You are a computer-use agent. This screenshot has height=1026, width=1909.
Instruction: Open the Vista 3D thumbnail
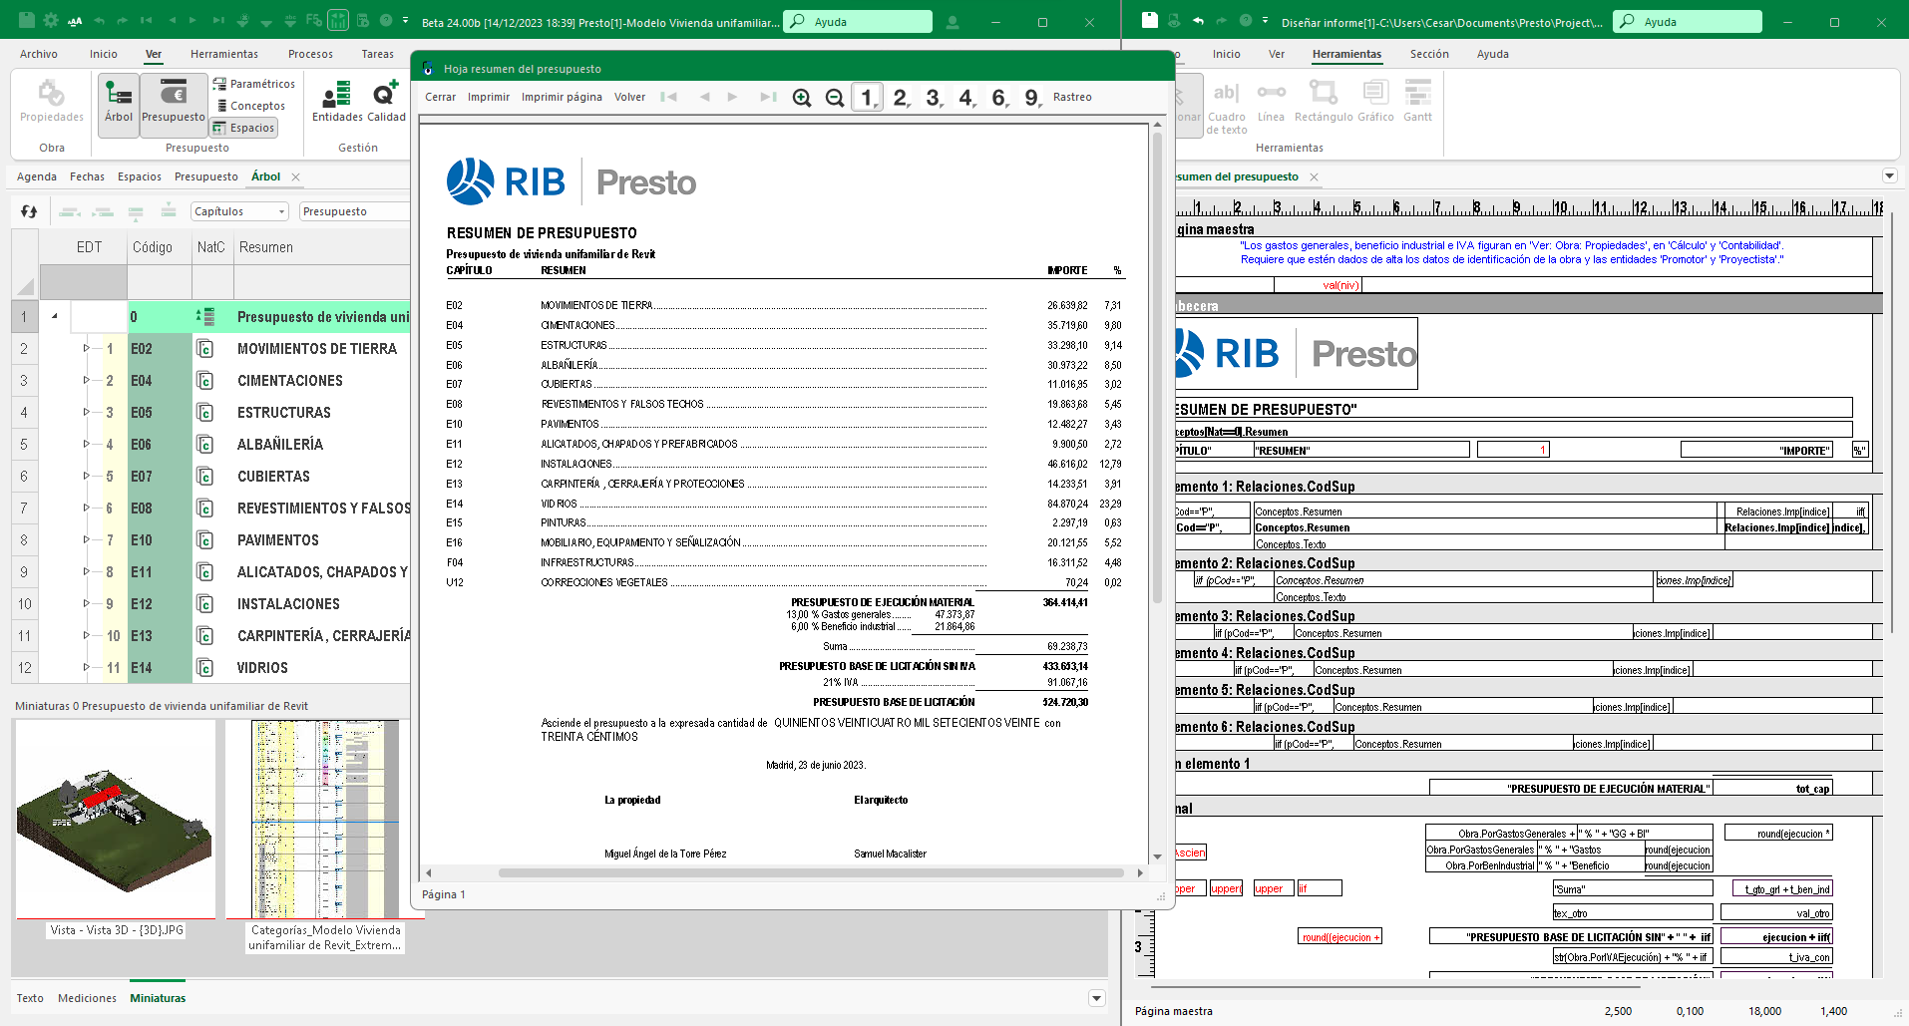115,818
